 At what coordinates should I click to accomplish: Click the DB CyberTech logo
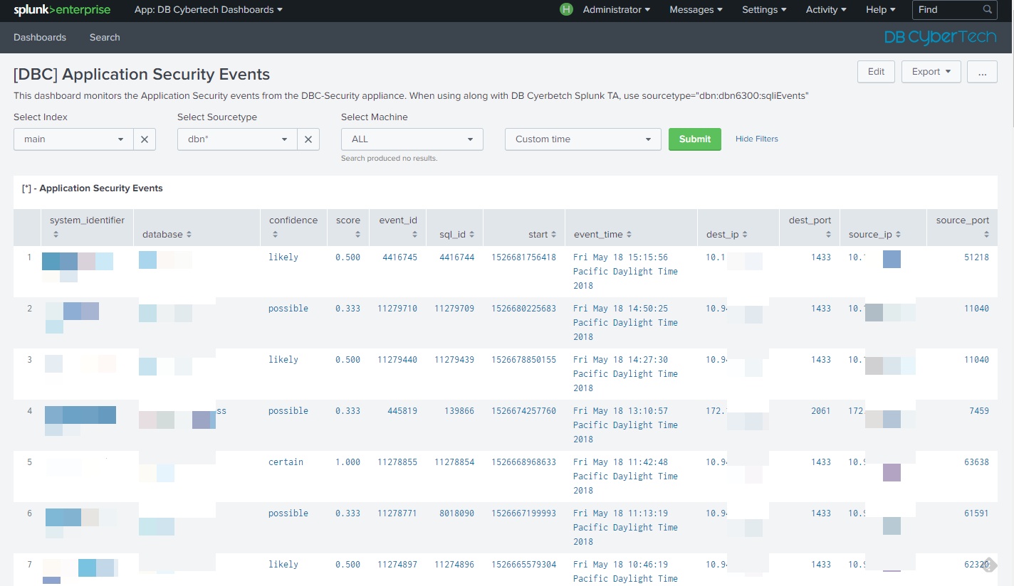point(940,37)
